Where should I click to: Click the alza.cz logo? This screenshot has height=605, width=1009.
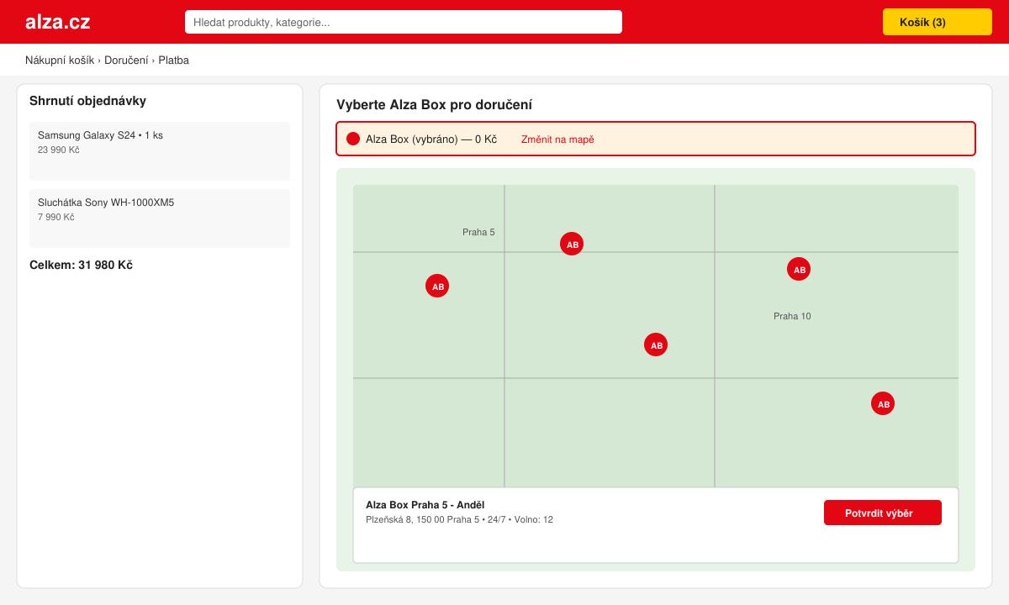point(57,22)
